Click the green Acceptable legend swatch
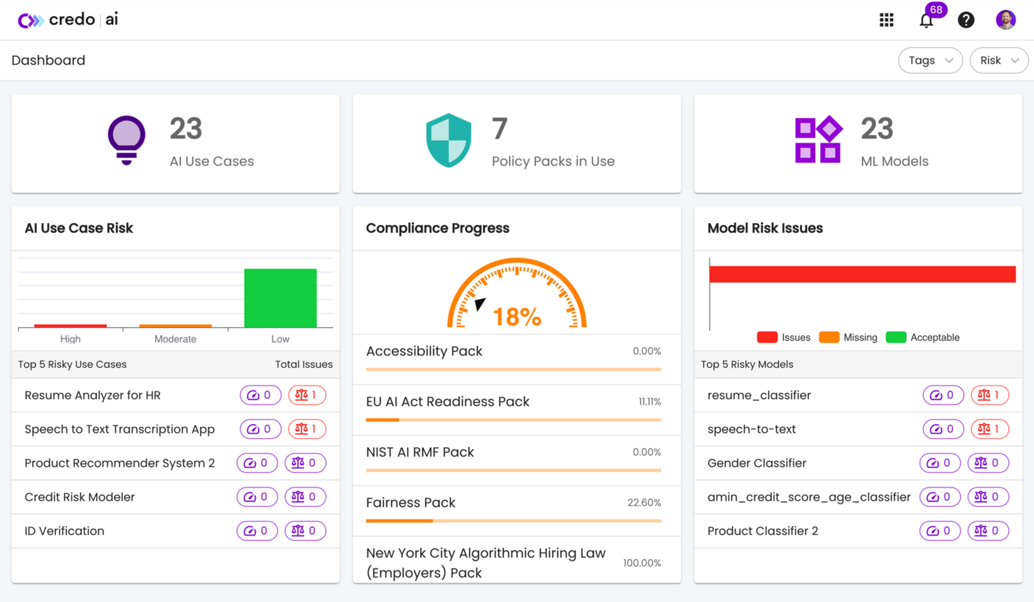The image size is (1034, 602). click(x=896, y=338)
